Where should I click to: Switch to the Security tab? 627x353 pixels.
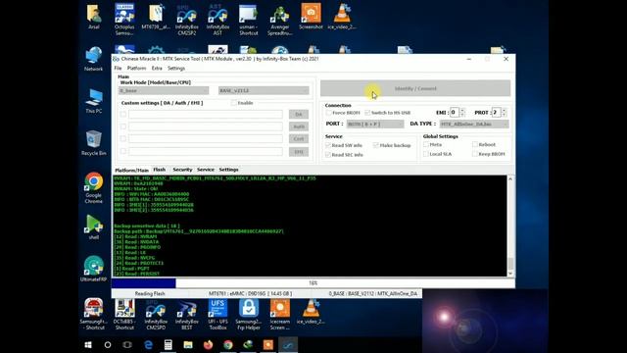click(x=182, y=170)
